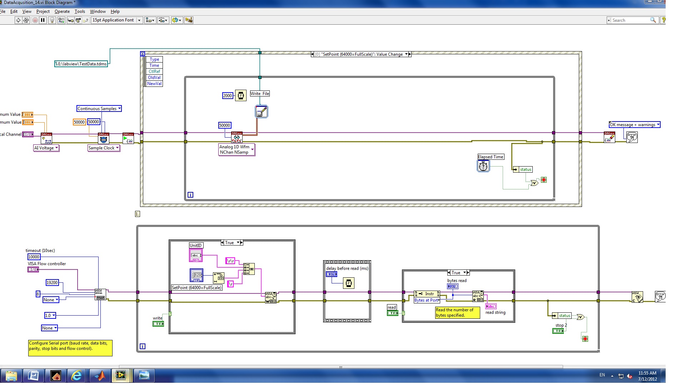This screenshot has width=686, height=386.
Task: Select the VISA Read node
Action: pos(478,296)
